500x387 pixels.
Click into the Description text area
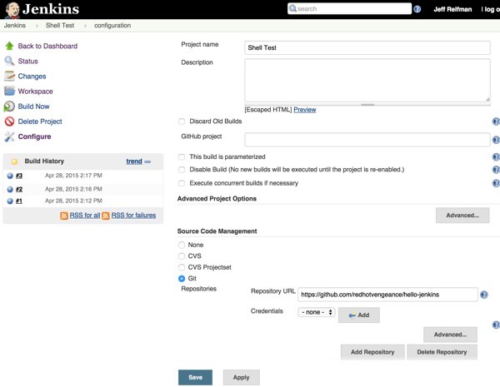[367, 80]
